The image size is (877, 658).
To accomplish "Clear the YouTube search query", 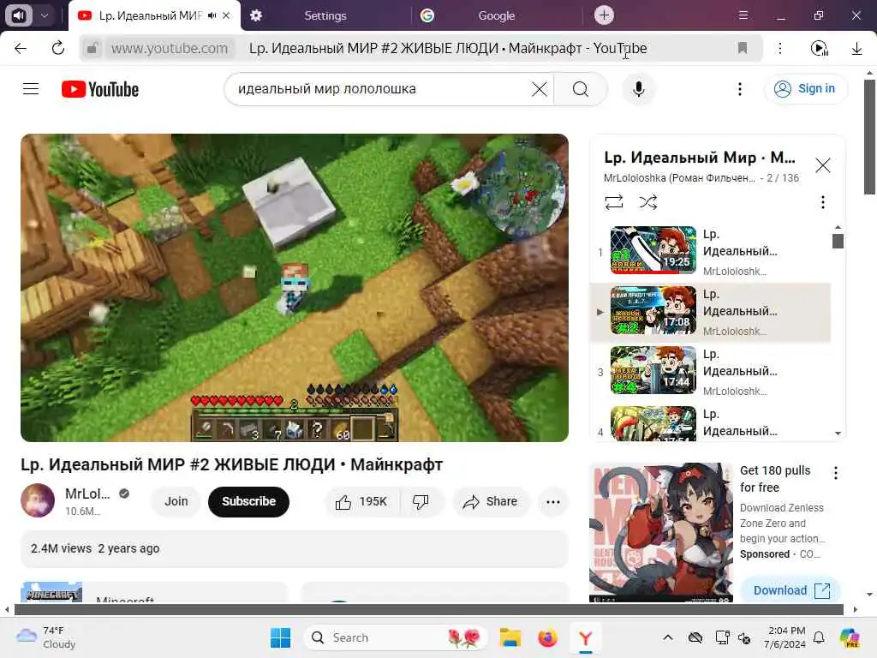I will point(540,89).
